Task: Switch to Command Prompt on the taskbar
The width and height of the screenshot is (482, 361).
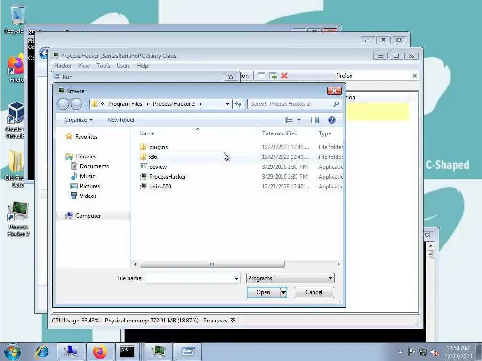Action: tap(127, 352)
